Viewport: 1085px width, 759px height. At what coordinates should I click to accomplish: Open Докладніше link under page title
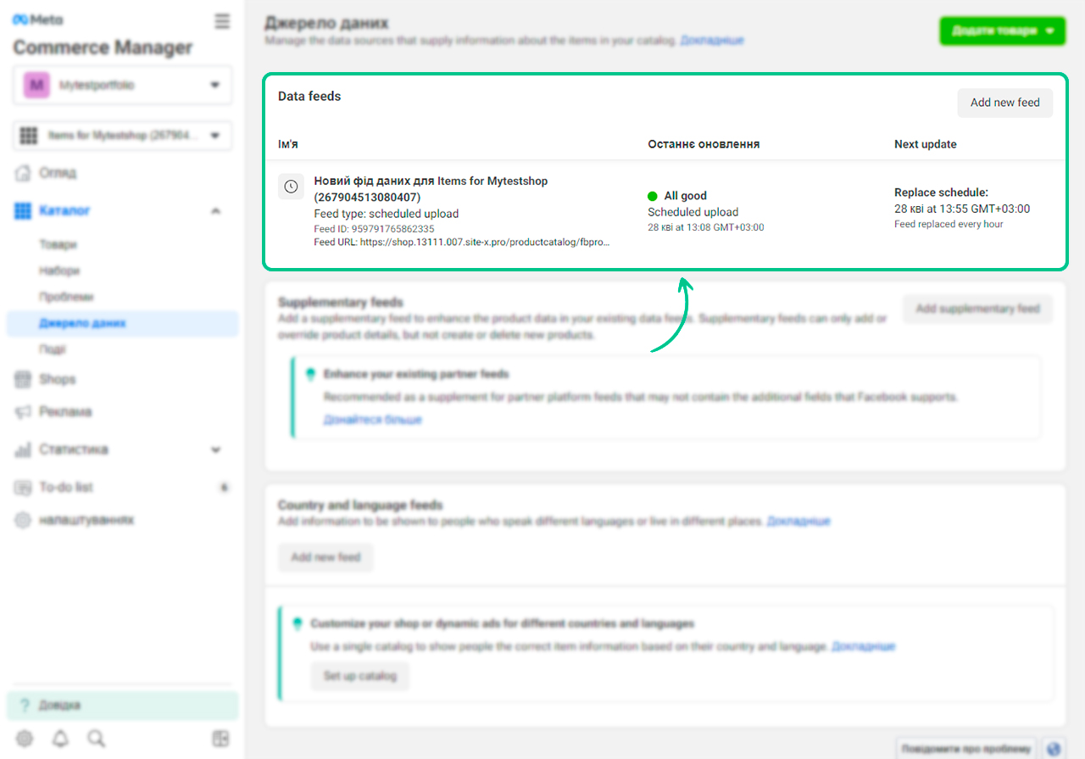tap(712, 40)
